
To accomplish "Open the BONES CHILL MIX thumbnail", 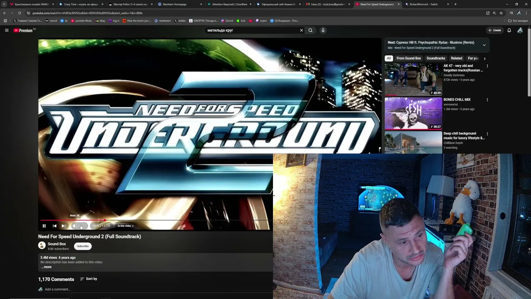I will tap(413, 113).
